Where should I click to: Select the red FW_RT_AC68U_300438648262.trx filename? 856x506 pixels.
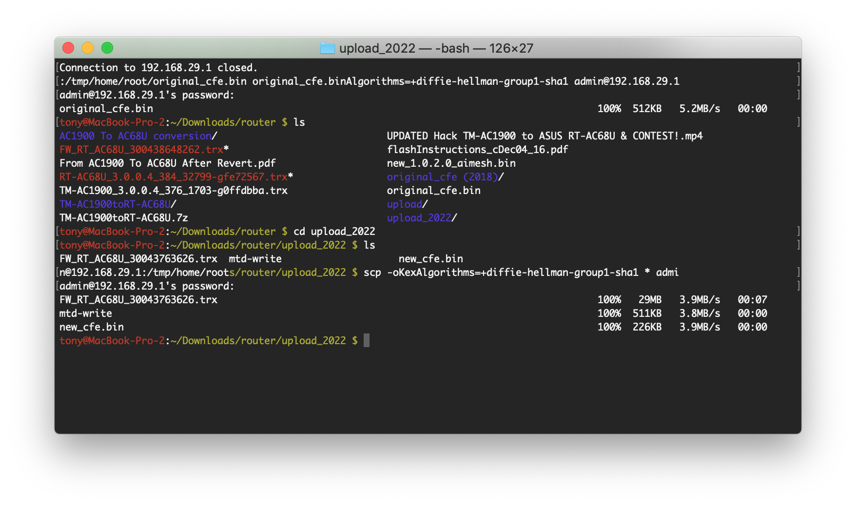pyautogui.click(x=141, y=150)
